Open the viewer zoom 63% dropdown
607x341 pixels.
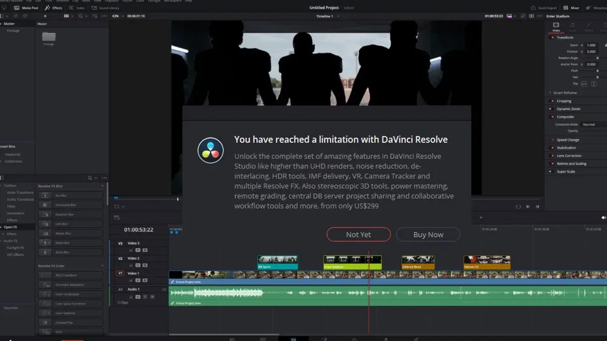click(x=117, y=16)
